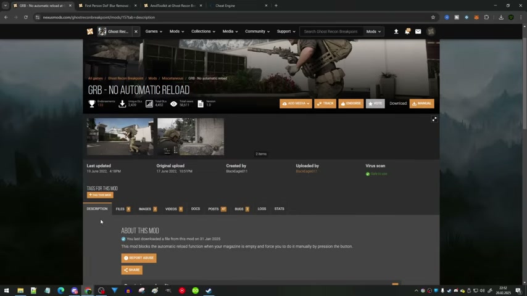Open Steam from taskbar
The width and height of the screenshot is (527, 296).
tap(209, 290)
